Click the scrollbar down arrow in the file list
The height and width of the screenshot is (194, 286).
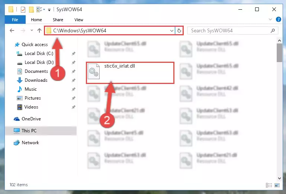[279, 178]
